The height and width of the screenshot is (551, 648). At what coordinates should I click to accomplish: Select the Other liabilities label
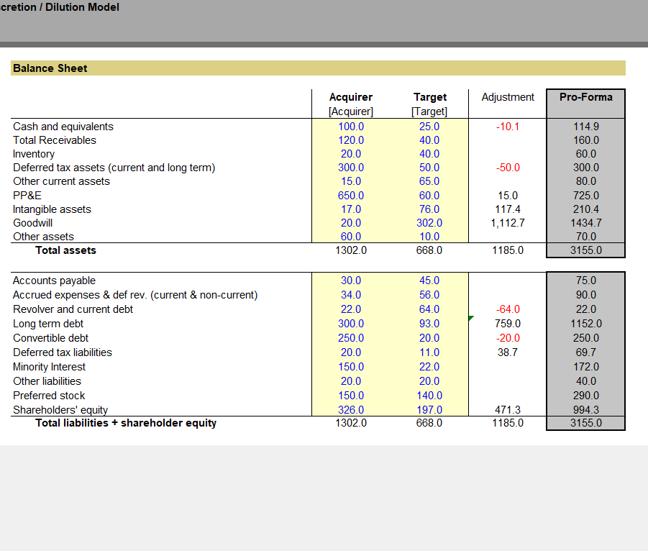pos(47,381)
